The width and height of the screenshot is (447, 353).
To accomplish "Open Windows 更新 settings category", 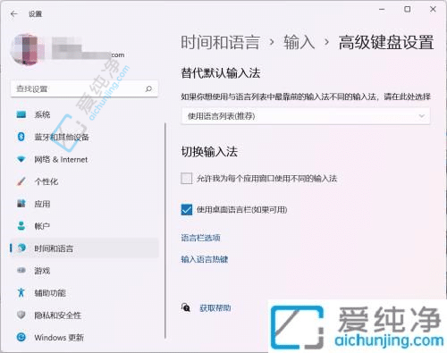I will [84, 337].
